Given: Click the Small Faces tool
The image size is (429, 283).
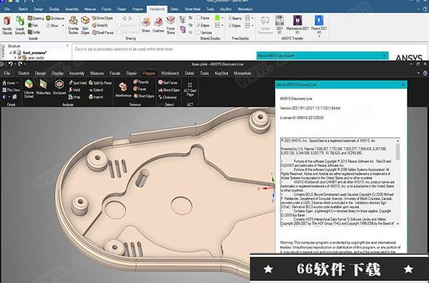Looking at the screenshot, I should tap(102, 32).
